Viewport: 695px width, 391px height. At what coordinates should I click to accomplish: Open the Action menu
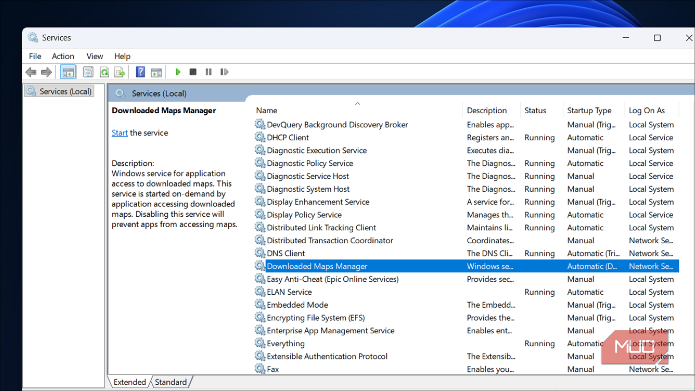tap(63, 56)
